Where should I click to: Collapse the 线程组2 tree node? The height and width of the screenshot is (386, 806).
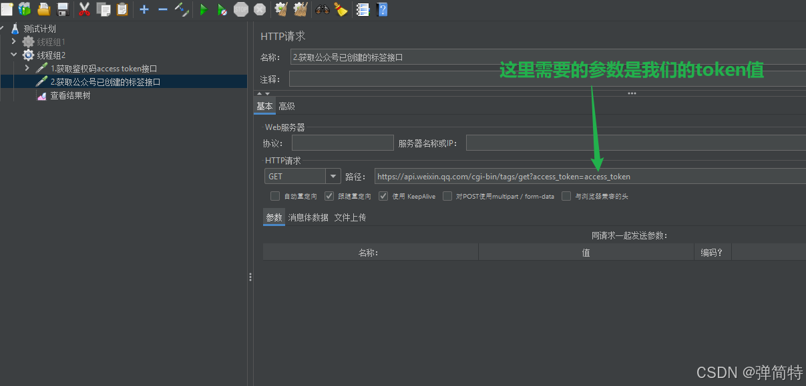tap(13, 55)
